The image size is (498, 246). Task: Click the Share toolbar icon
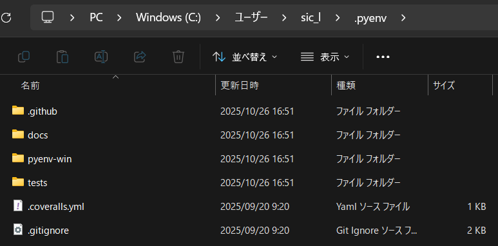point(140,57)
